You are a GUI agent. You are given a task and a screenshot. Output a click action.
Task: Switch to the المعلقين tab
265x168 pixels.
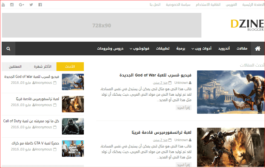[15, 67]
